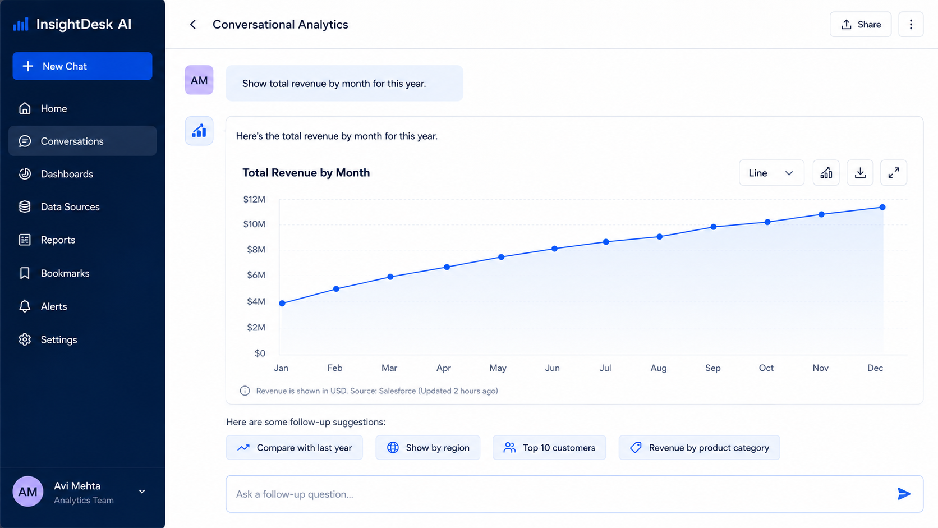Click the Sep data point on chart
This screenshot has width=938, height=528.
(x=714, y=227)
